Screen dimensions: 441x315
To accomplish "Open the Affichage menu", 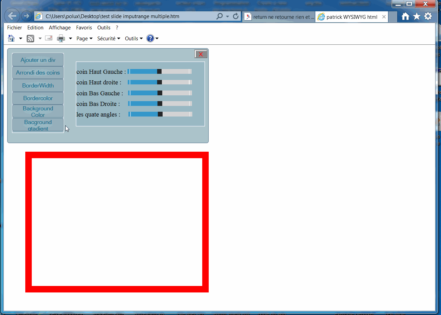I will click(60, 28).
